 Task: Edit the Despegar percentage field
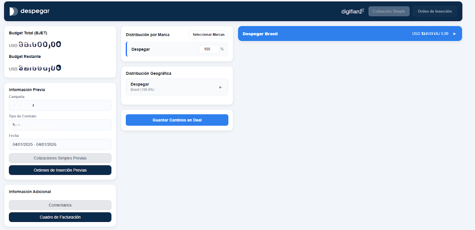coord(209,49)
